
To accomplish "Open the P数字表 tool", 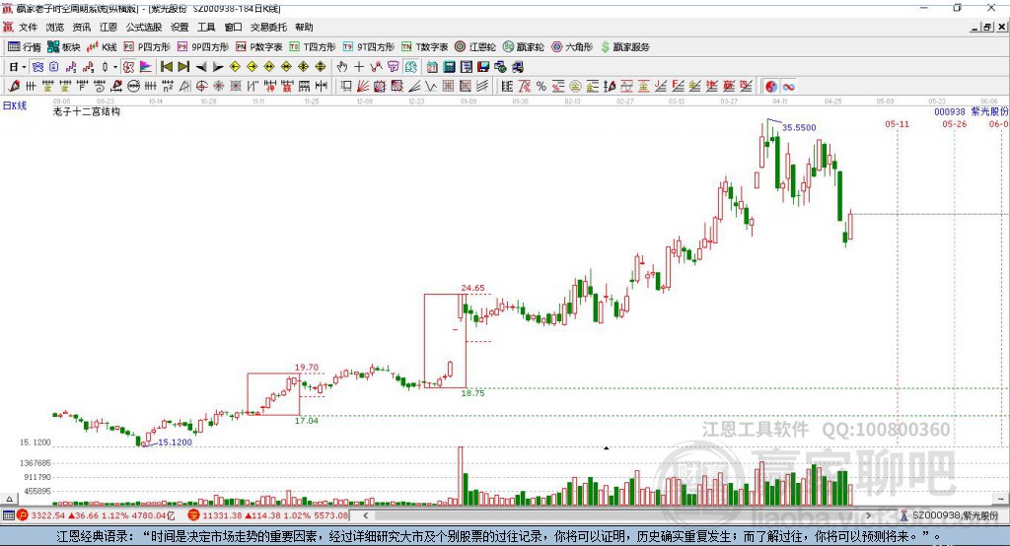I will [259, 47].
